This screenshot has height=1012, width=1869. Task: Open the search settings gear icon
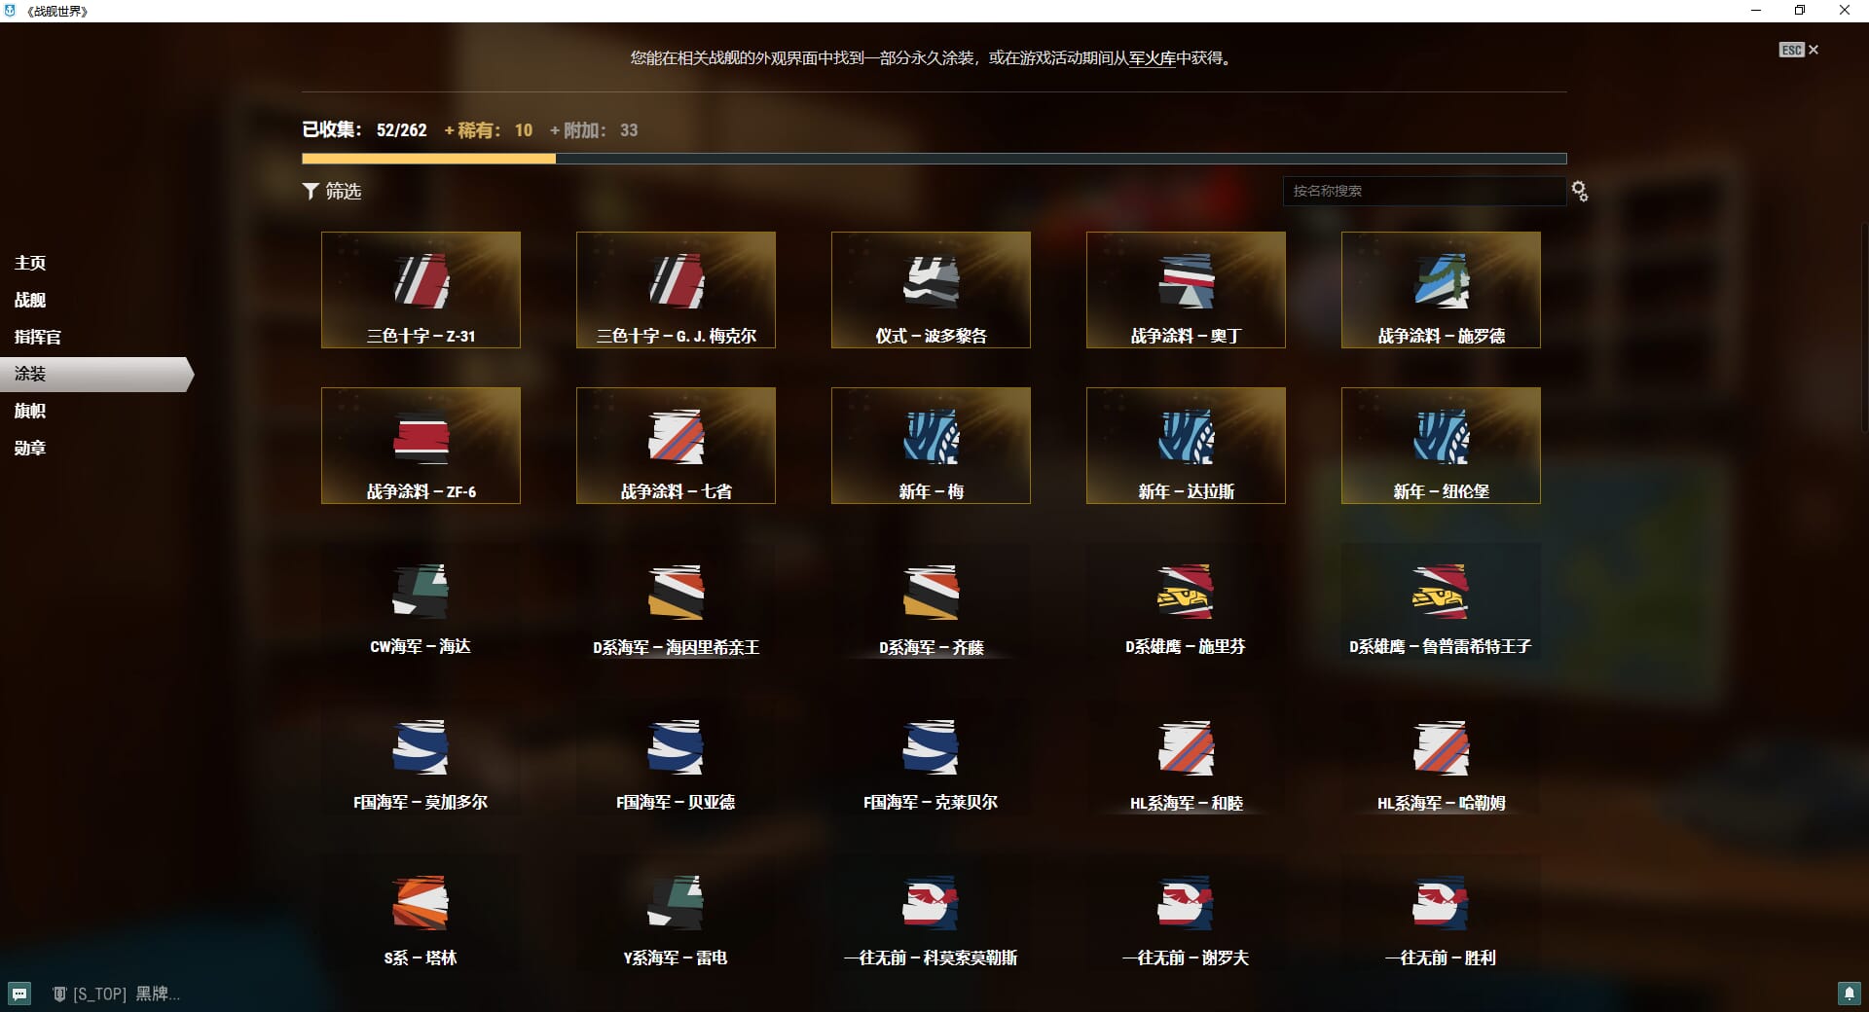point(1580,192)
